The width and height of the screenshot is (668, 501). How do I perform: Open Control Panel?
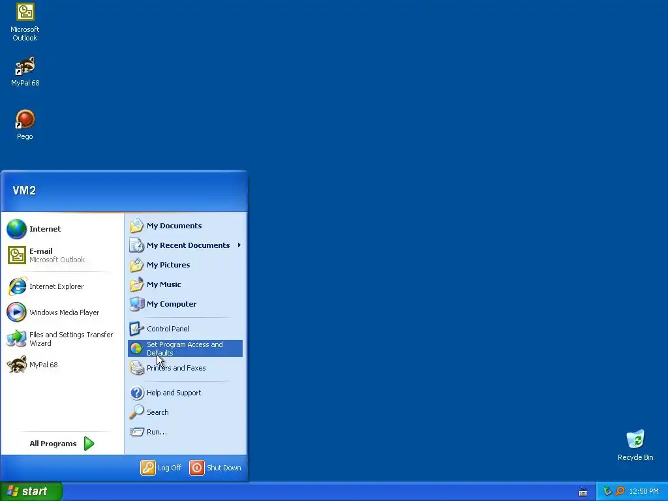[185, 329]
